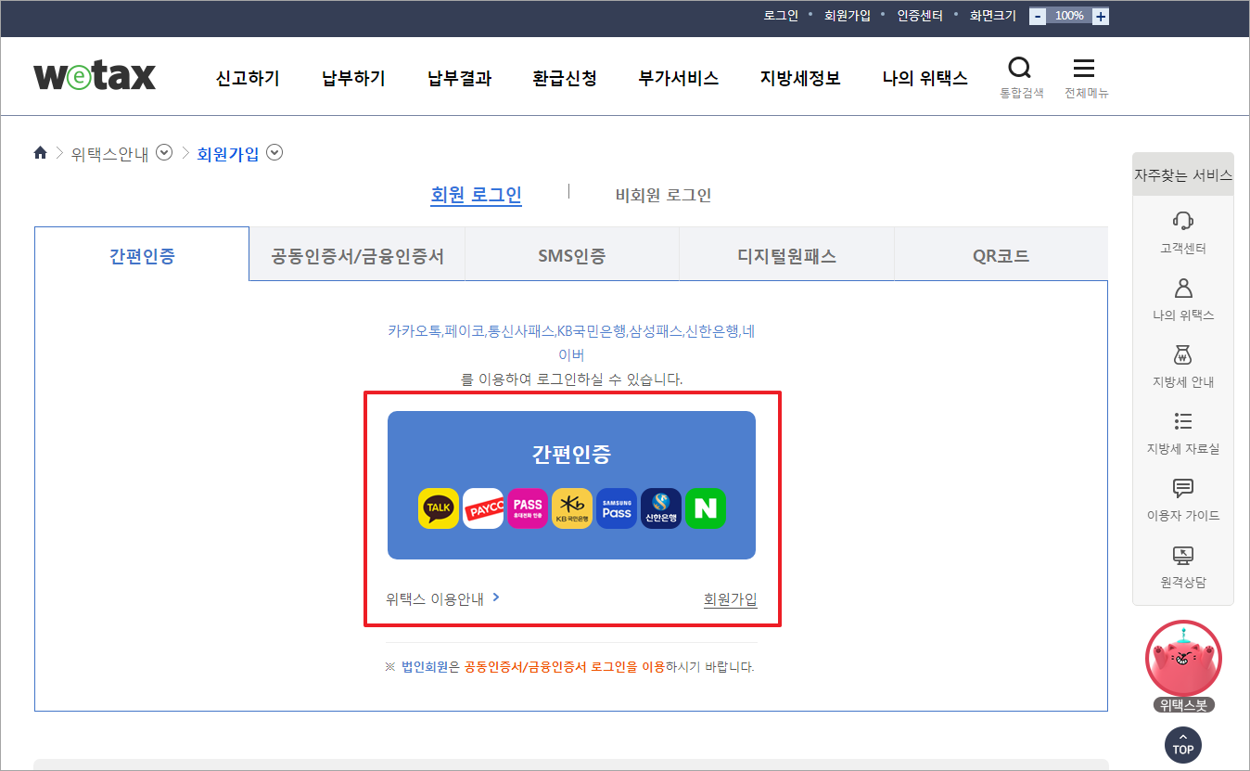Image resolution: width=1250 pixels, height=771 pixels.
Task: Open the 납부결과 menu
Action: (459, 78)
